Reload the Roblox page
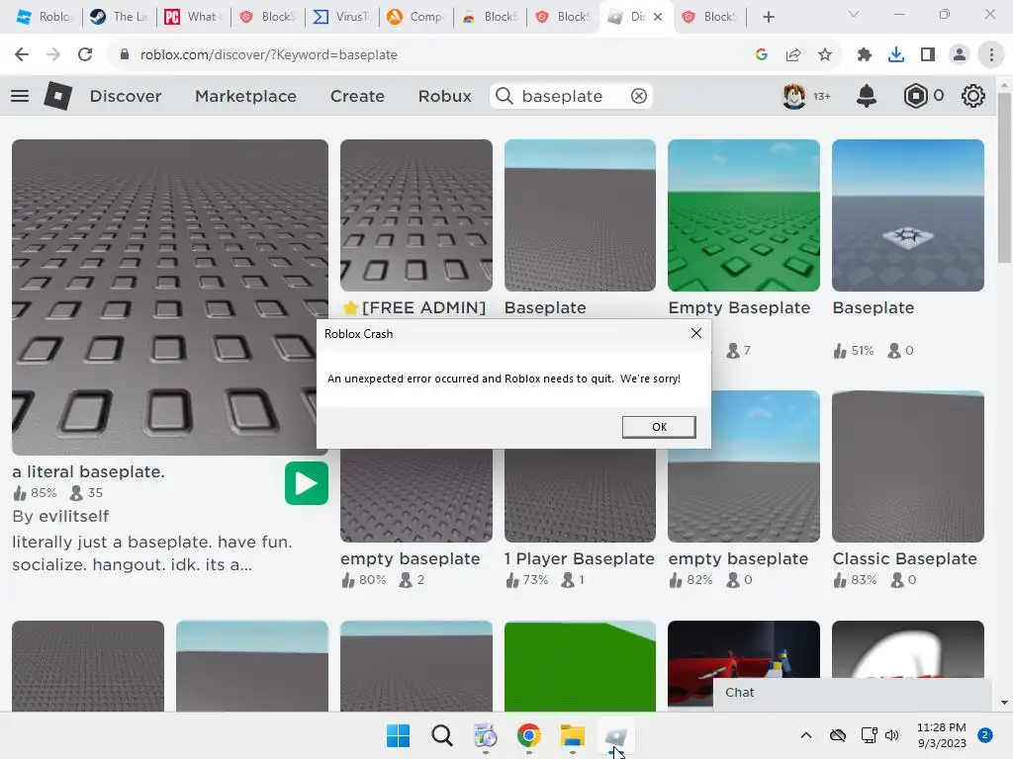The image size is (1013, 759). [x=85, y=55]
